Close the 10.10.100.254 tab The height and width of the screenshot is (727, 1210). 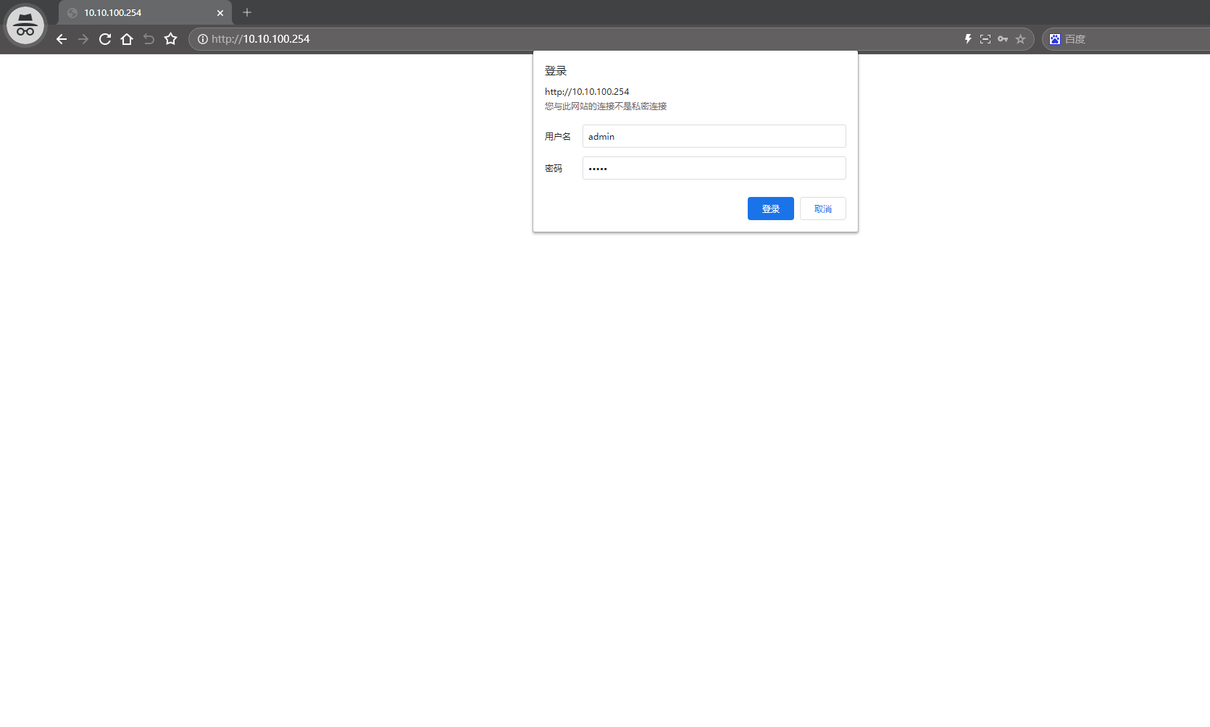pyautogui.click(x=220, y=13)
